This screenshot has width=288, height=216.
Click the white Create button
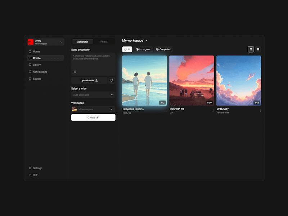point(93,118)
